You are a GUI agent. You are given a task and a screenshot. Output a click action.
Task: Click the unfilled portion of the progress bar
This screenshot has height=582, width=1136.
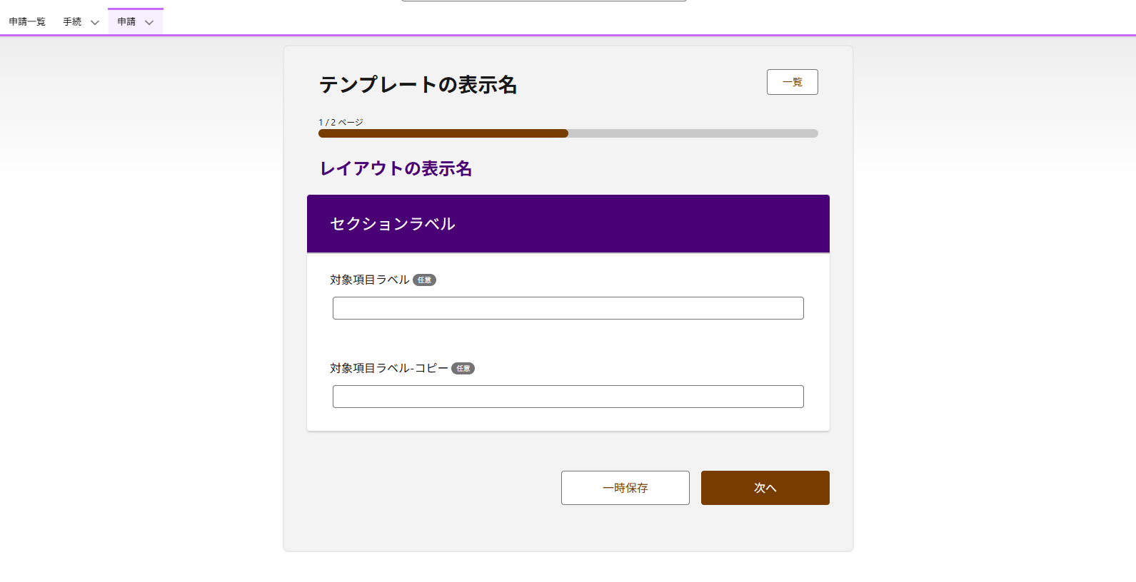(x=693, y=133)
